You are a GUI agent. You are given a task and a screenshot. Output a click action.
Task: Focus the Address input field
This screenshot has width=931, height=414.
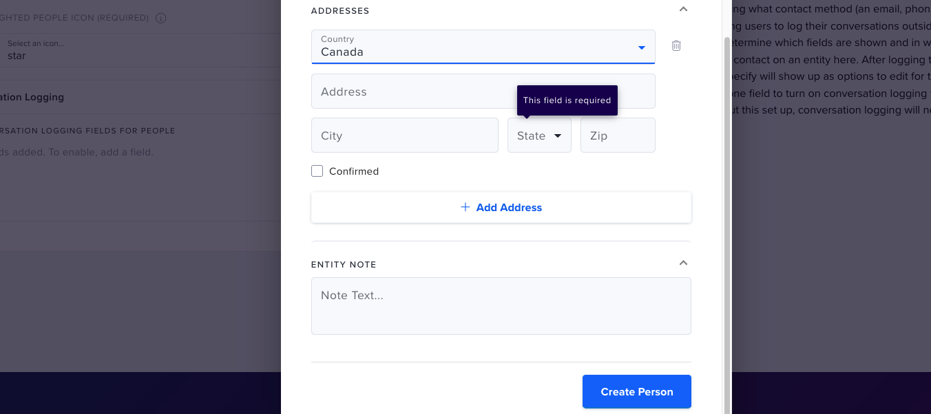pos(413,91)
